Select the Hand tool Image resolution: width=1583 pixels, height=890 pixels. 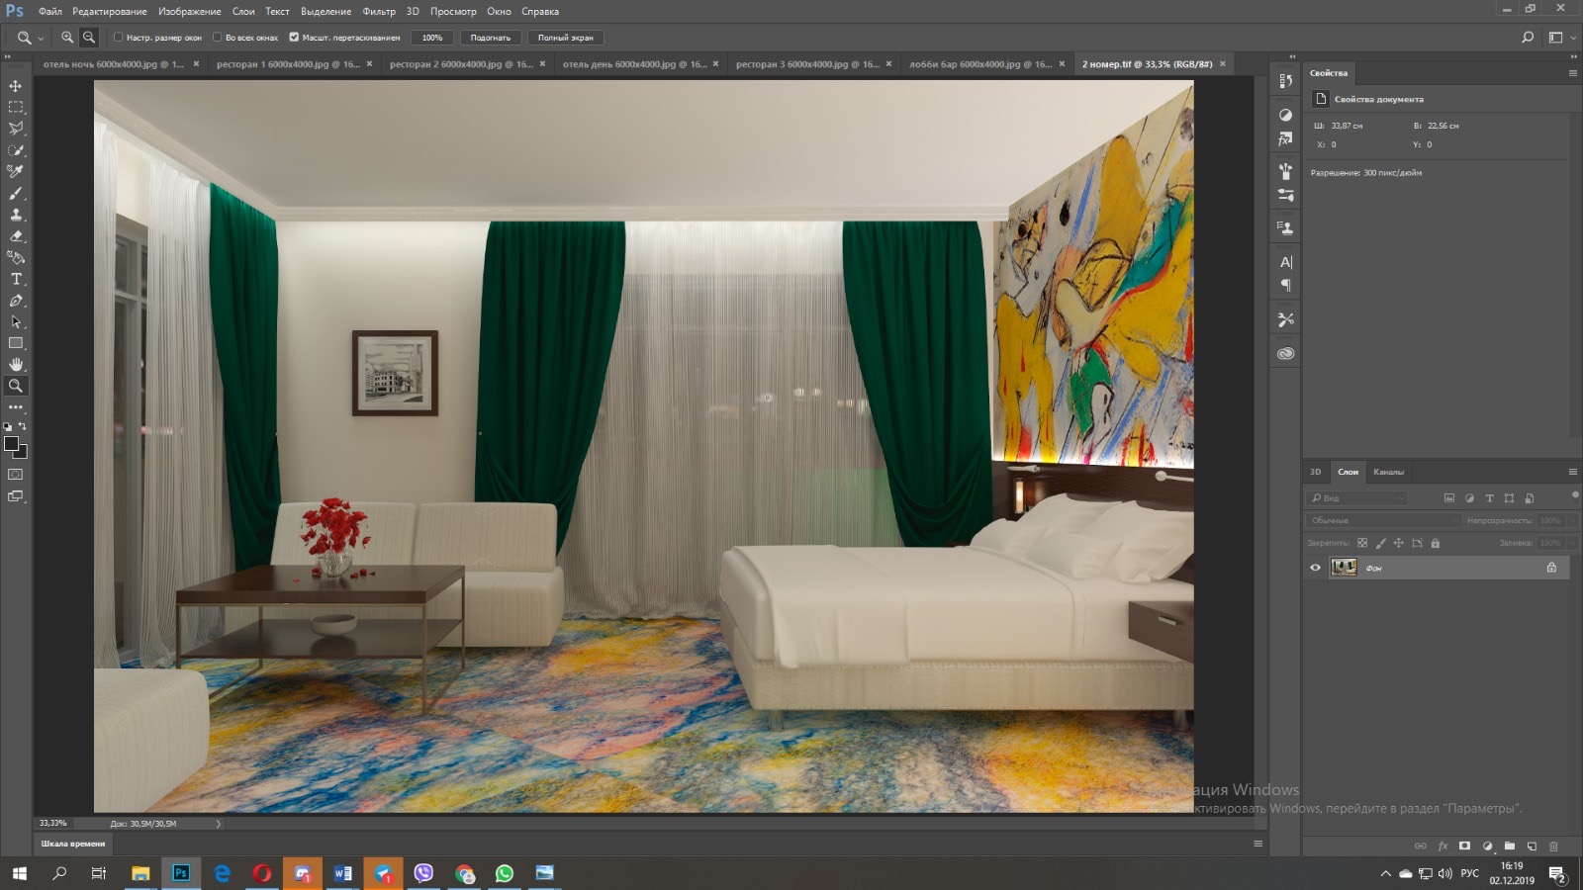pyautogui.click(x=16, y=365)
